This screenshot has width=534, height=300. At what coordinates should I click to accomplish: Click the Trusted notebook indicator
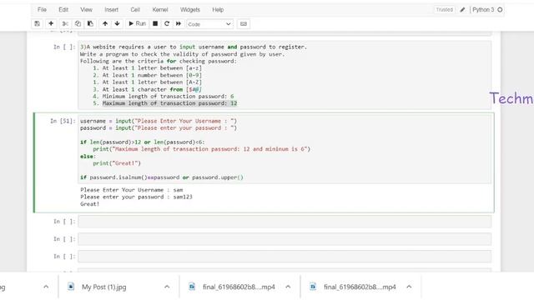(445, 9)
